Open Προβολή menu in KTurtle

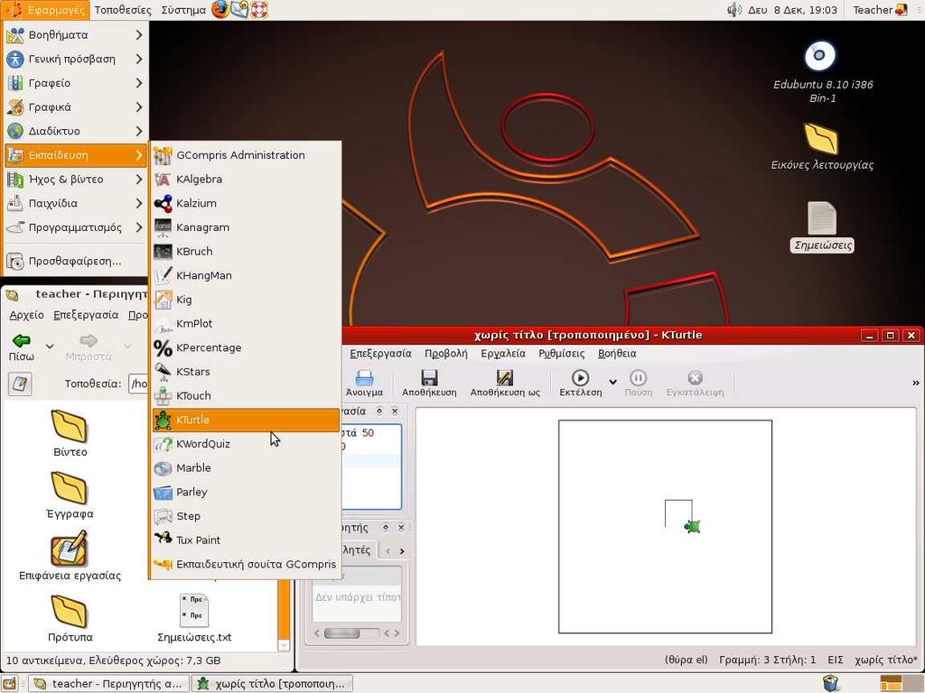tap(446, 354)
